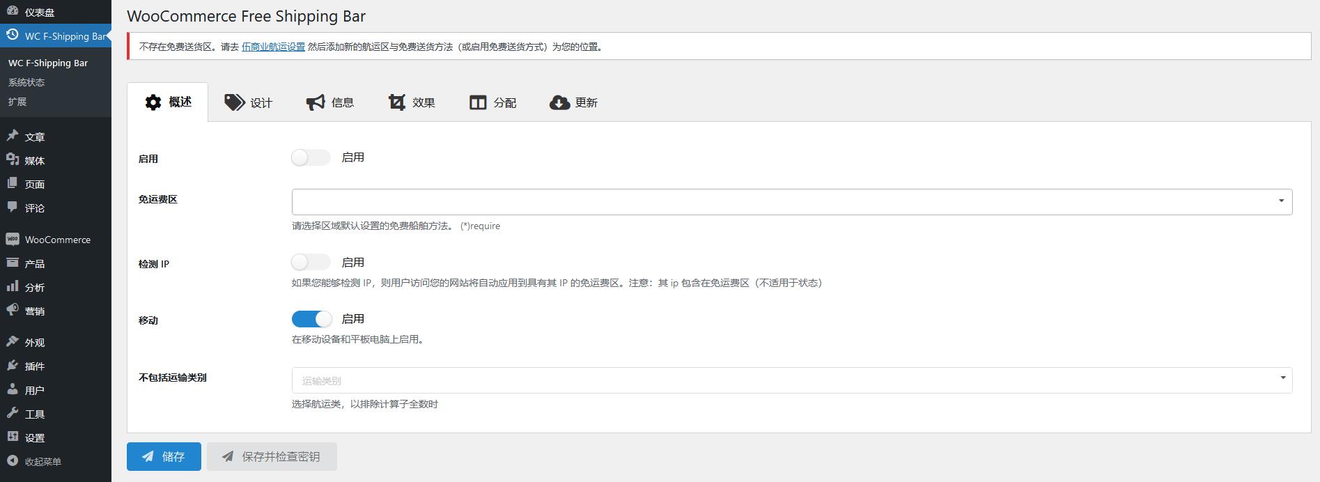Turn off the 移动 mobile switch
The width and height of the screenshot is (1320, 482).
pos(311,319)
